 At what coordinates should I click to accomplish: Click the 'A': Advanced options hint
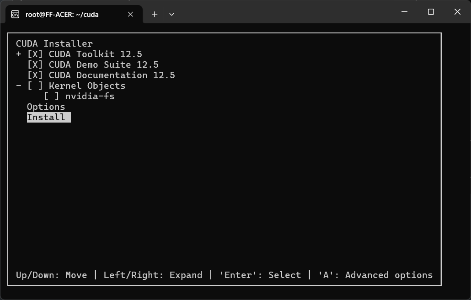pyautogui.click(x=375, y=275)
